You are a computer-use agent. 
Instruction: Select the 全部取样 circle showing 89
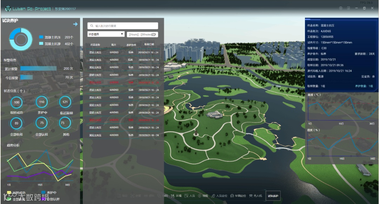pos(16,123)
